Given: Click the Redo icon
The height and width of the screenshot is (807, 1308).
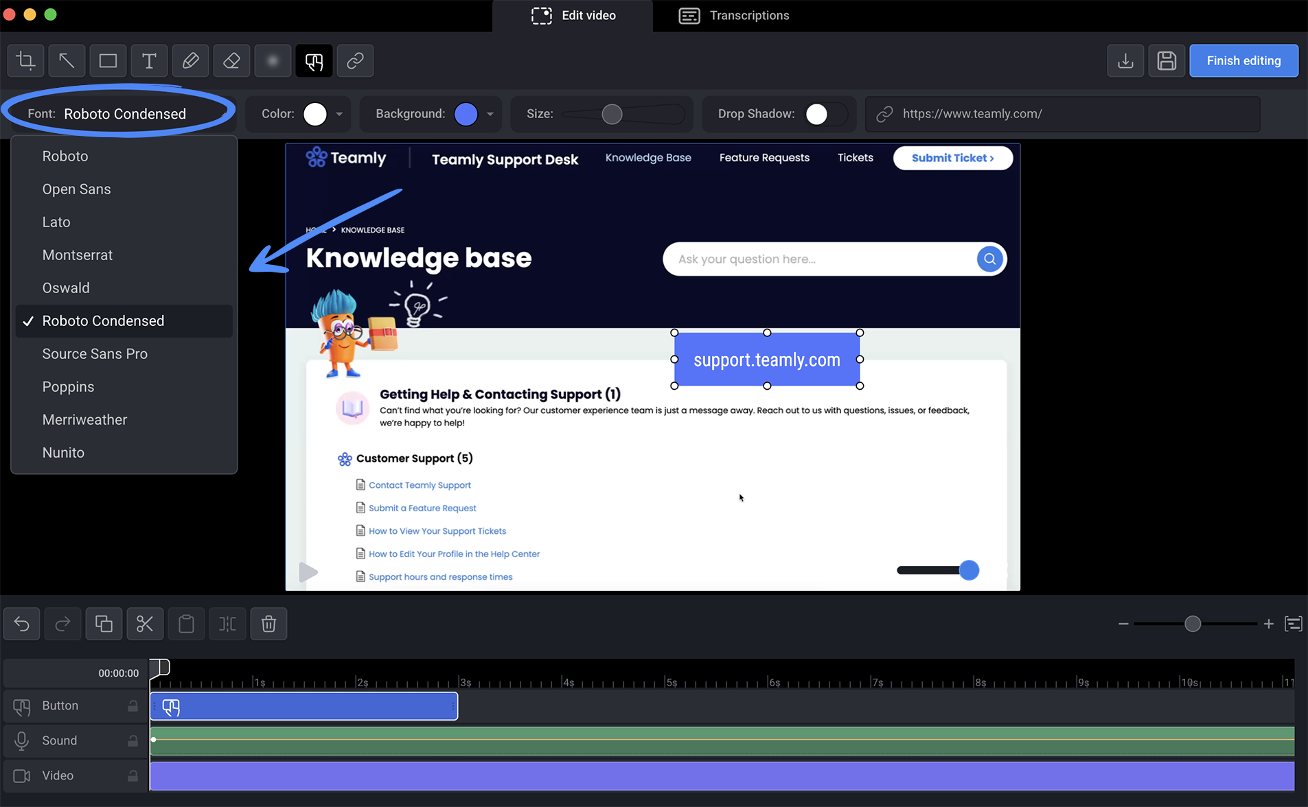Looking at the screenshot, I should coord(62,624).
